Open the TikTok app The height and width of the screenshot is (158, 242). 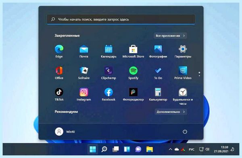pos(59,94)
